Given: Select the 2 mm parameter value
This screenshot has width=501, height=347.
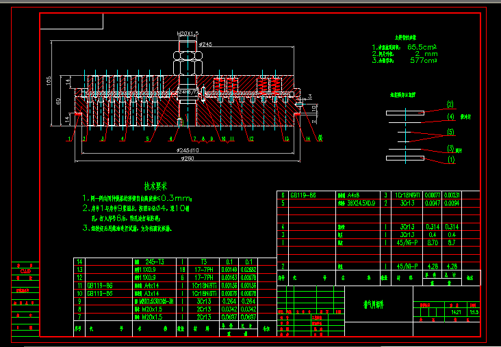Looking at the screenshot, I should 426,54.
